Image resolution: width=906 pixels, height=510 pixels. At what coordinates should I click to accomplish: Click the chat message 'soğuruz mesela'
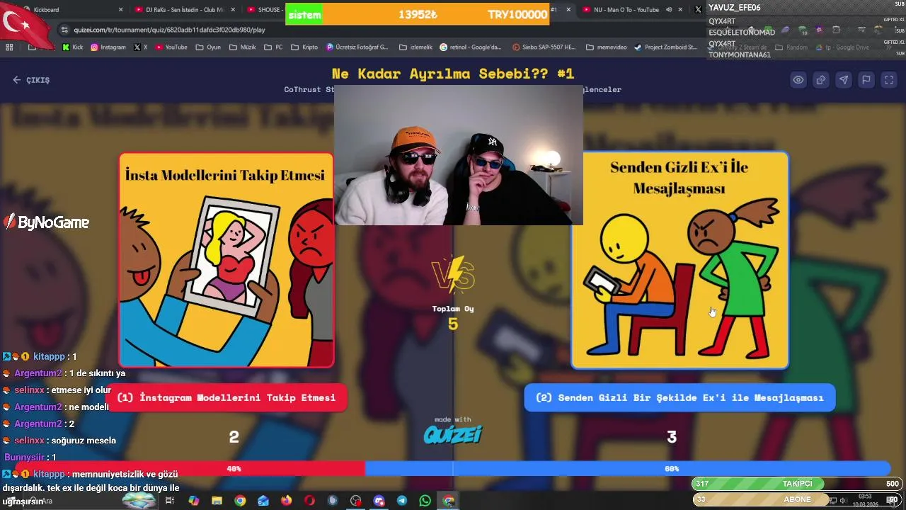tap(84, 441)
